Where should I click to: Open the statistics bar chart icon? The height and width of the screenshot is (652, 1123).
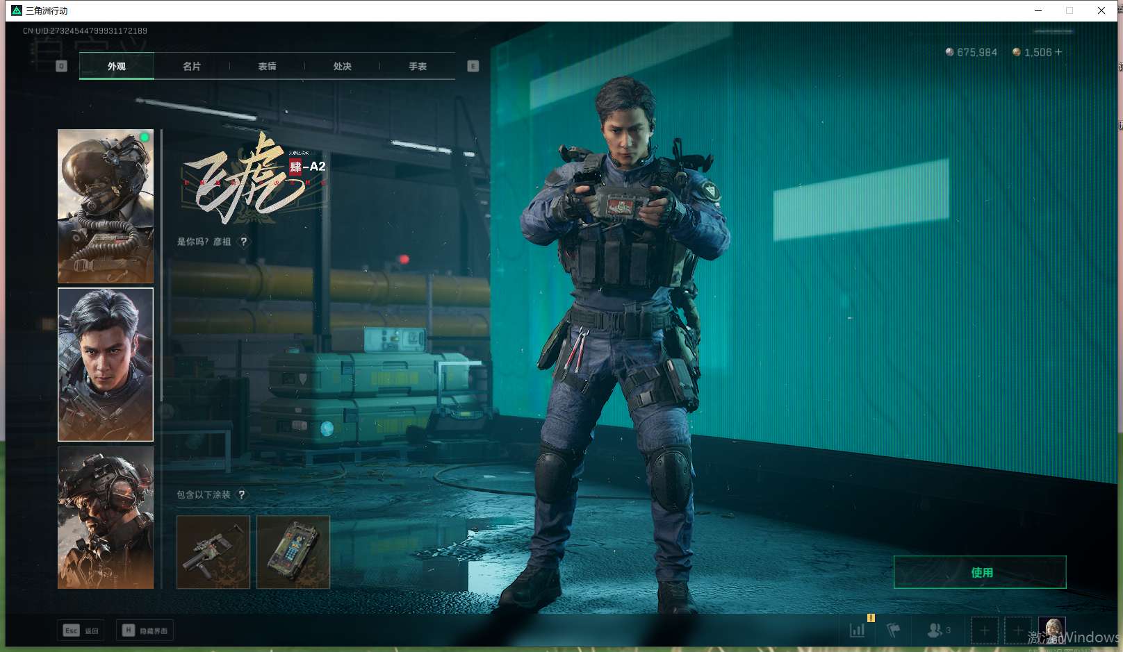858,630
